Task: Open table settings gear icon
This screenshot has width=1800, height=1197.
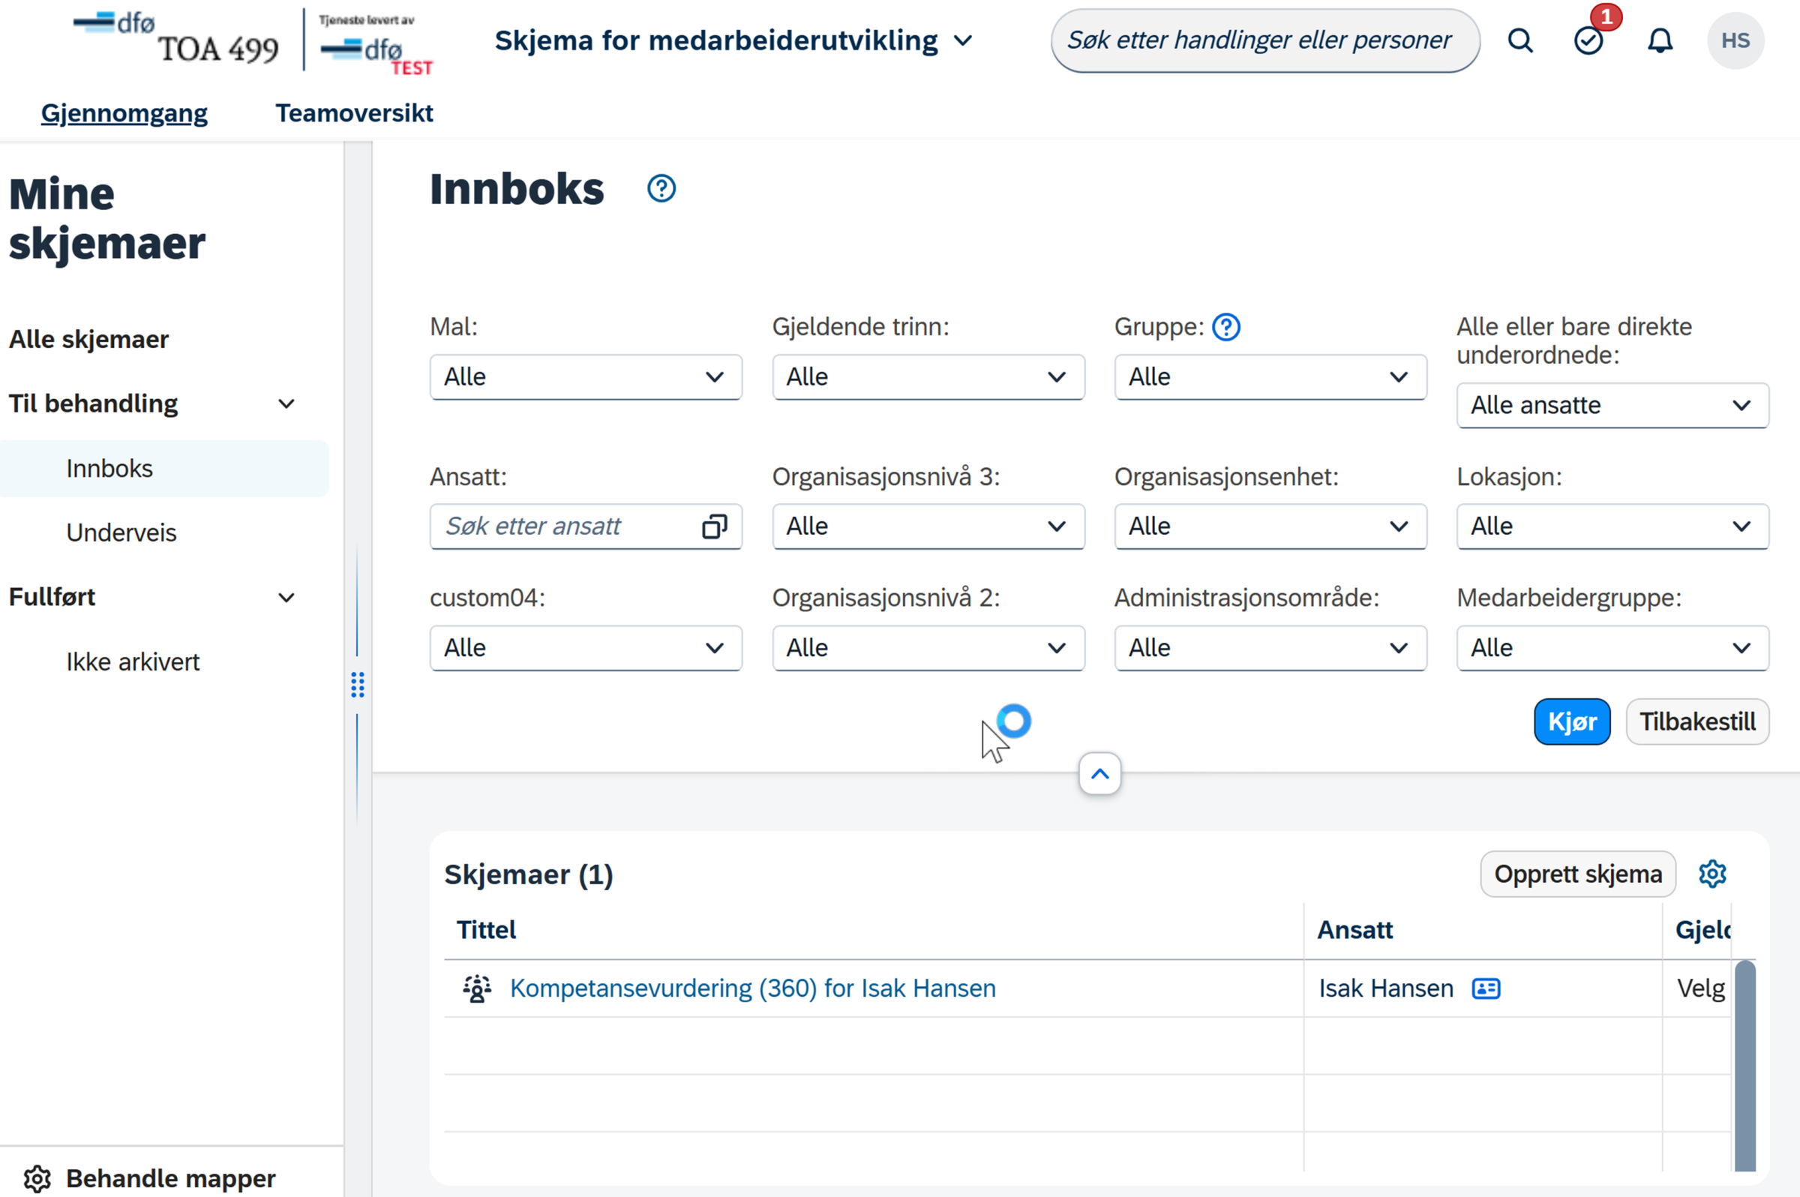Action: [1712, 874]
